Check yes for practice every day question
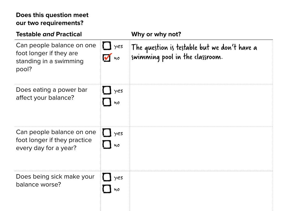The image size is (282, 211). tap(107, 133)
